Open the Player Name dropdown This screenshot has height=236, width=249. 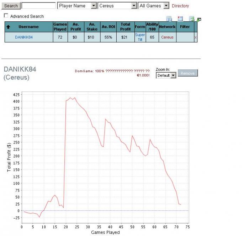pos(77,6)
